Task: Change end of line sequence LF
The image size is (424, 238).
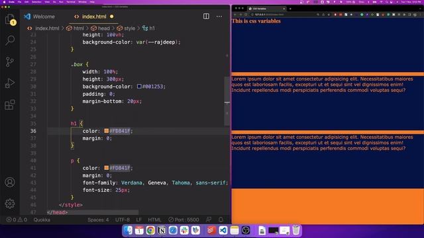Action: pyautogui.click(x=138, y=219)
